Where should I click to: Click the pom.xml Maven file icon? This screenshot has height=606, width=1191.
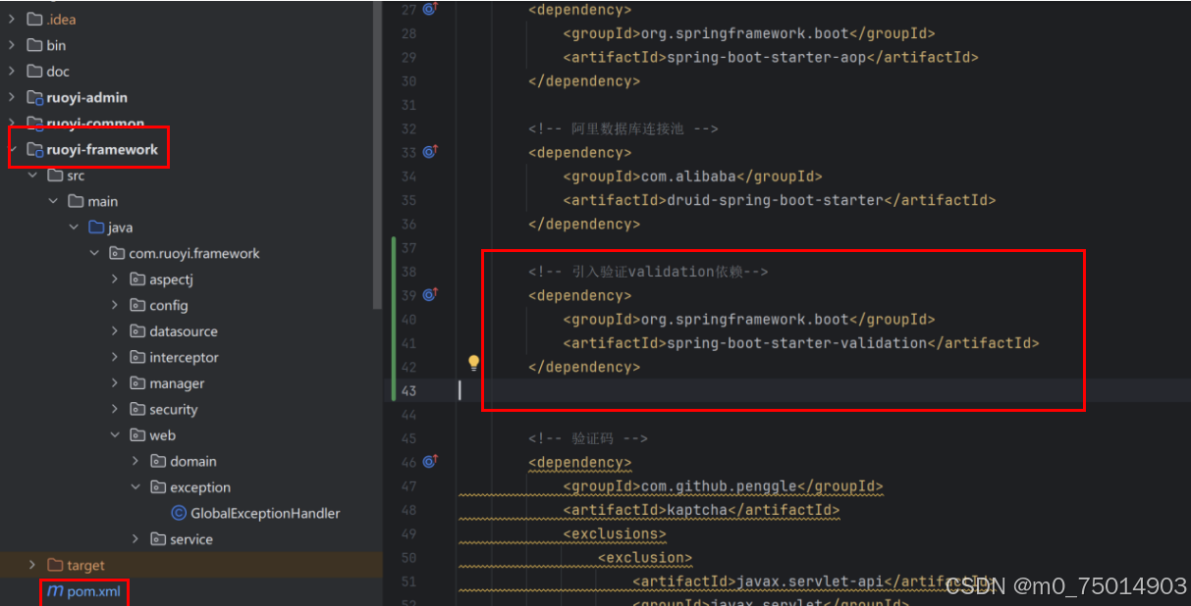click(54, 591)
